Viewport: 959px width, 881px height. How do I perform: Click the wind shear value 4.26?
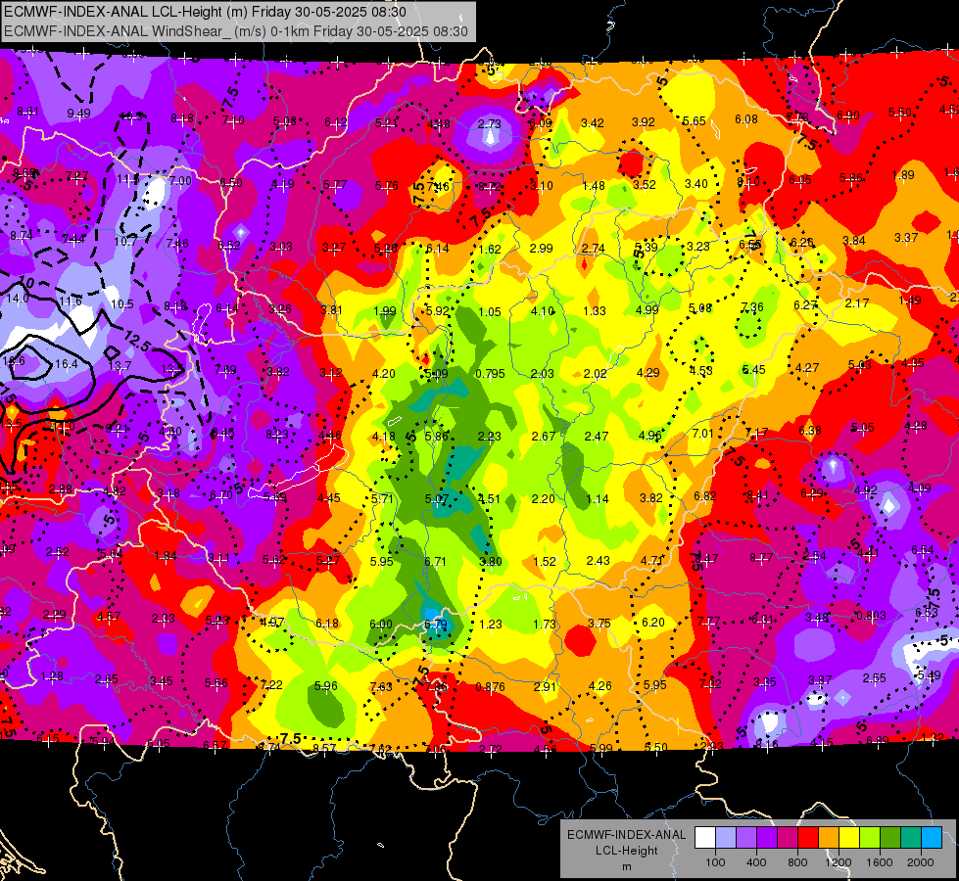[599, 685]
